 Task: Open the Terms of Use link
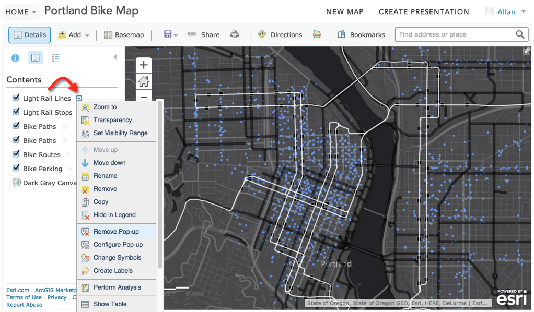pyautogui.click(x=24, y=297)
